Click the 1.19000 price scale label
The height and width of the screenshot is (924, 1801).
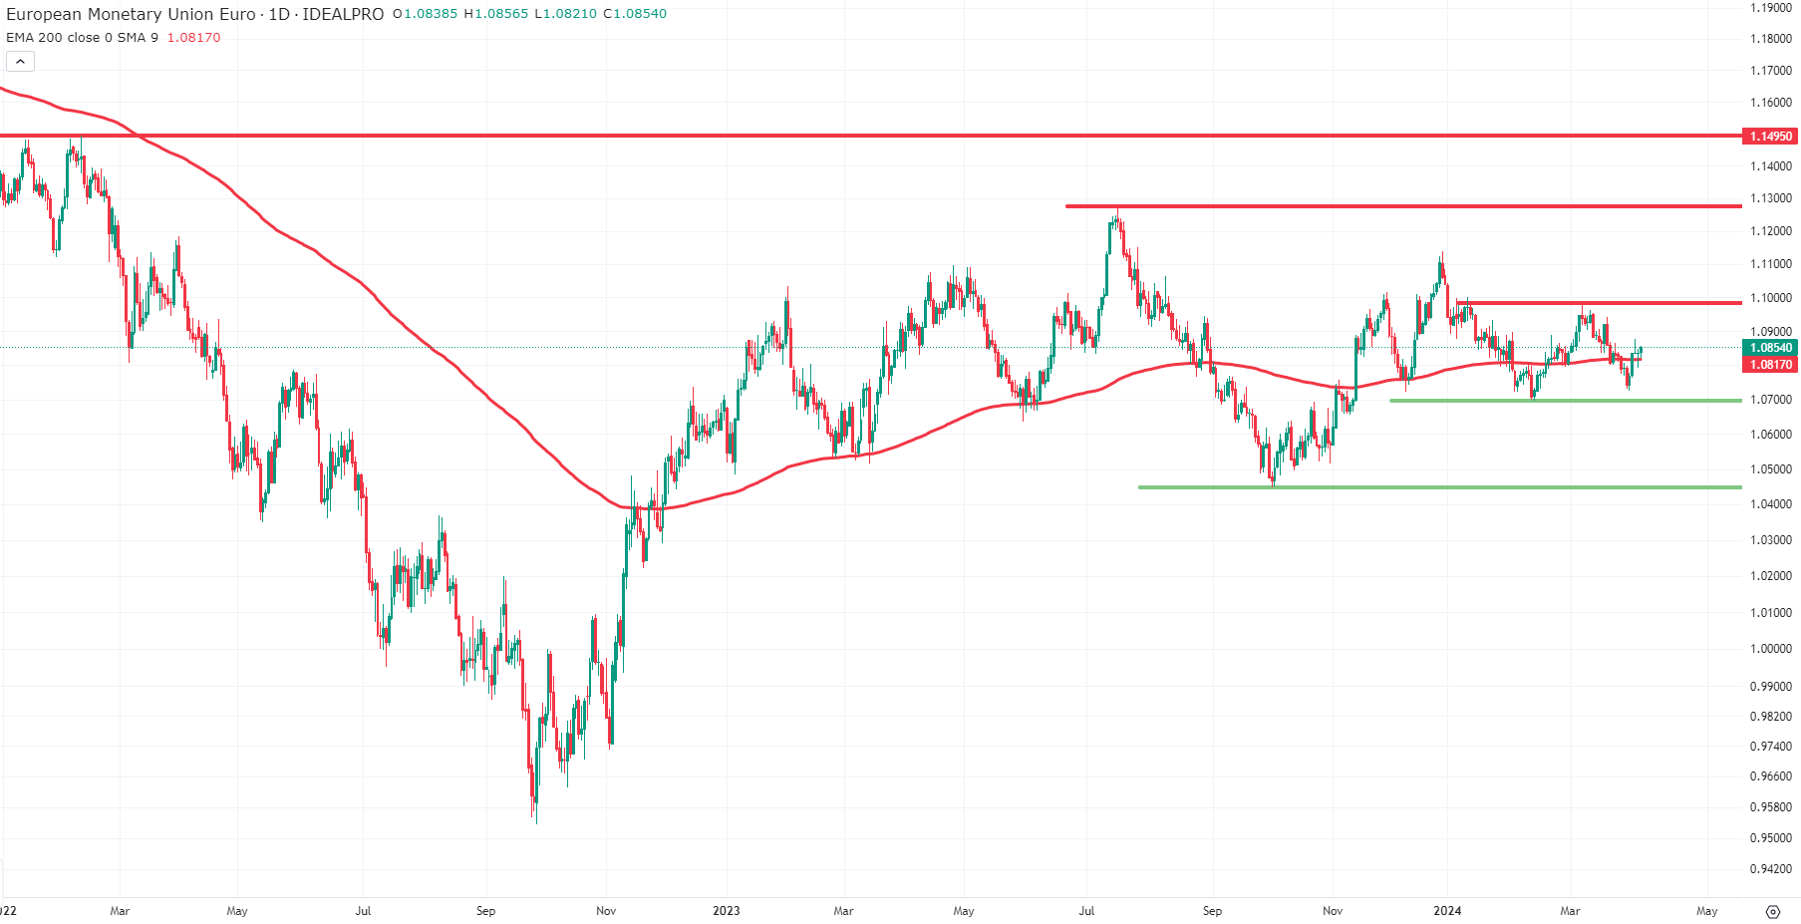(x=1771, y=8)
